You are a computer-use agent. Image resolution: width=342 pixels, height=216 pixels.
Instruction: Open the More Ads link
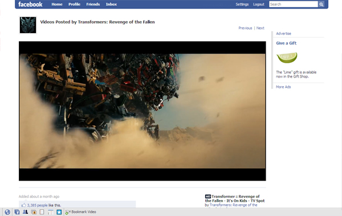pos(283,87)
